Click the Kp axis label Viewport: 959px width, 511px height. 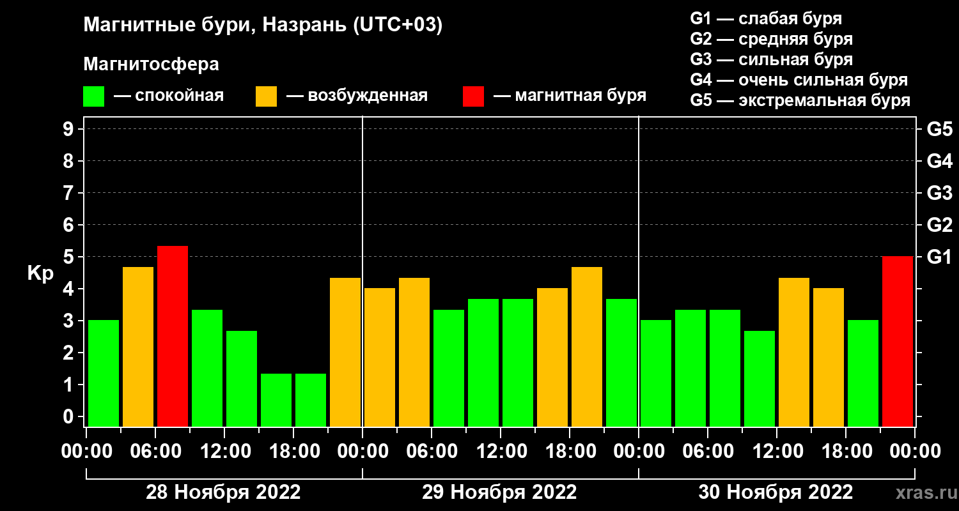click(x=40, y=274)
